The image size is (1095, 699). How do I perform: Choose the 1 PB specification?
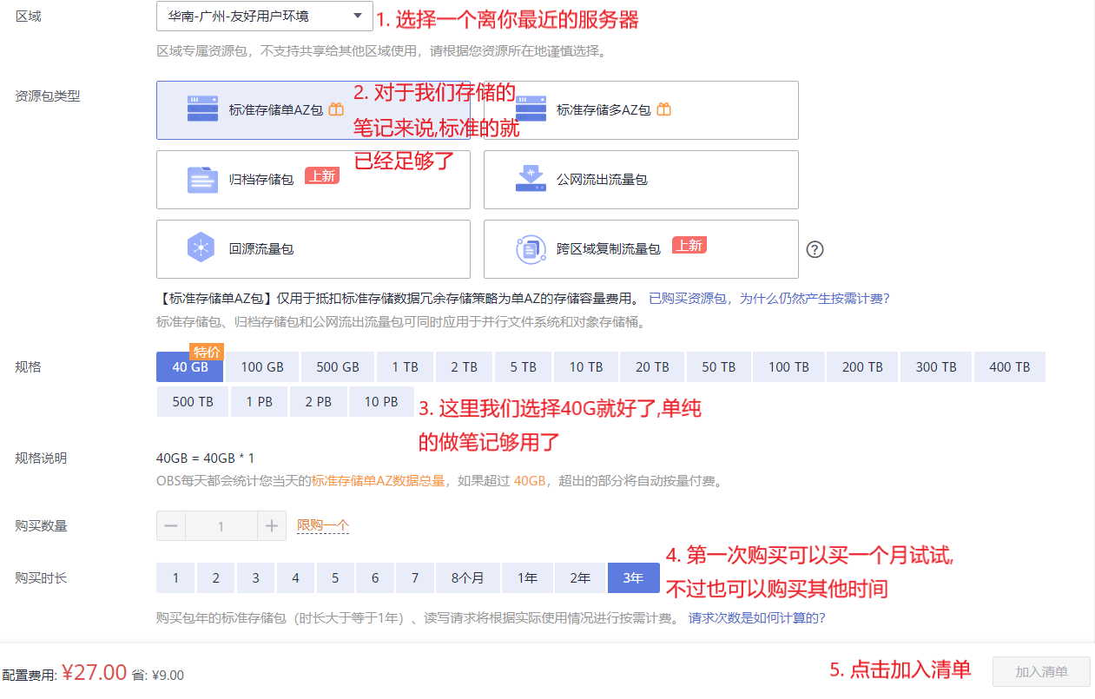click(x=259, y=401)
